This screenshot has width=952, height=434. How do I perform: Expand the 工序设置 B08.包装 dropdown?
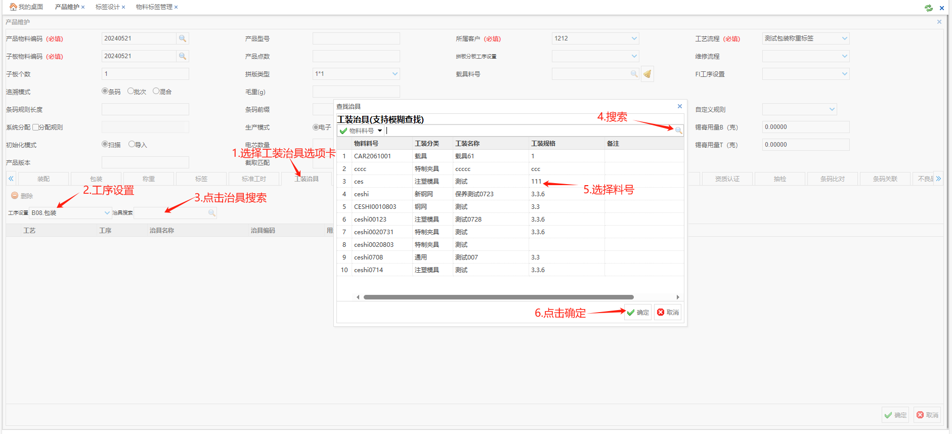click(107, 213)
